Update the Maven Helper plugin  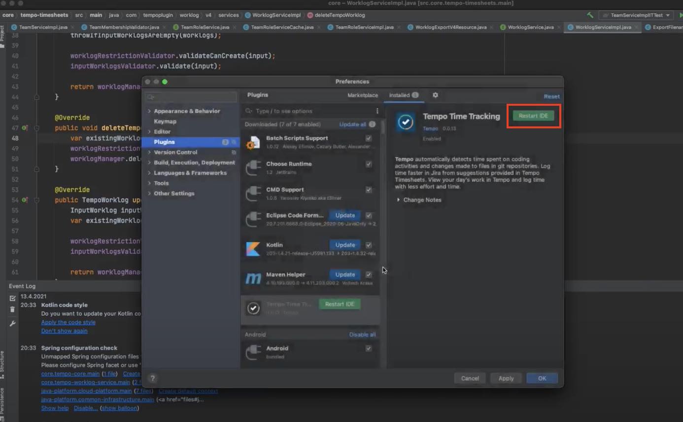click(345, 274)
